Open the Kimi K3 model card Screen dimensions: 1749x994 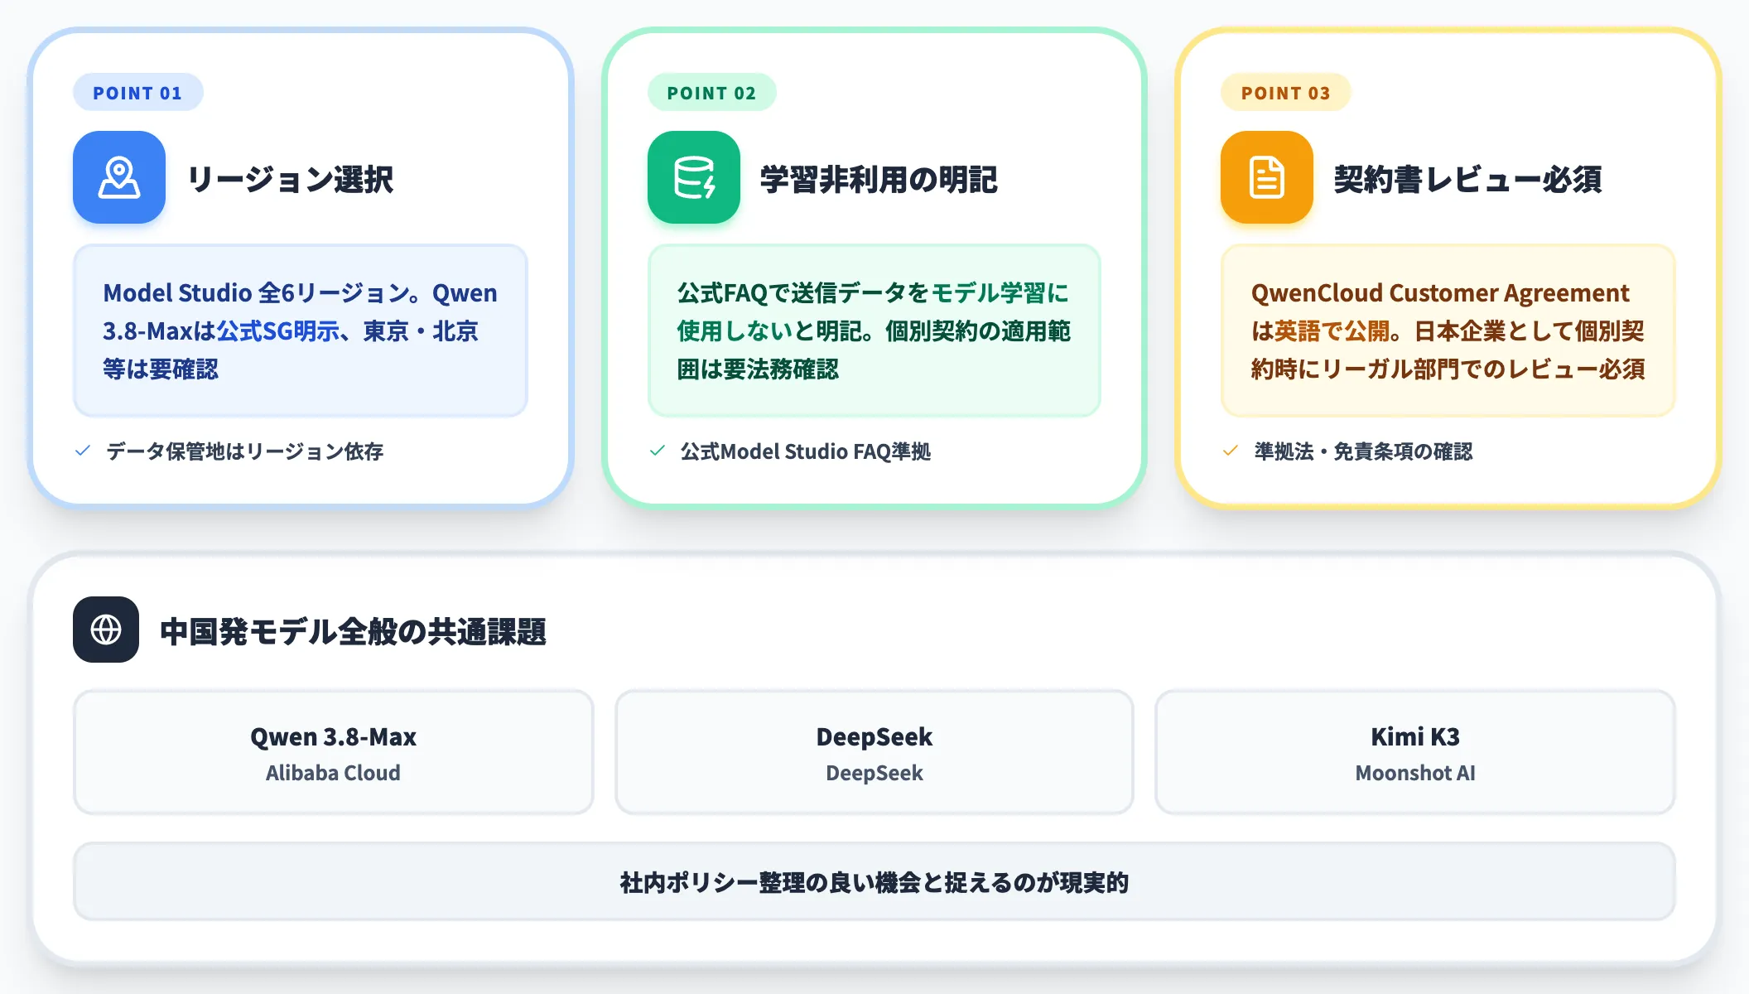click(1415, 752)
